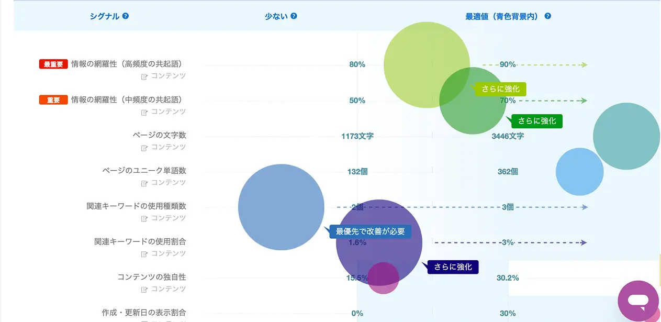Select the teal bubble at right edge
The image size is (661, 322).
pos(626,136)
